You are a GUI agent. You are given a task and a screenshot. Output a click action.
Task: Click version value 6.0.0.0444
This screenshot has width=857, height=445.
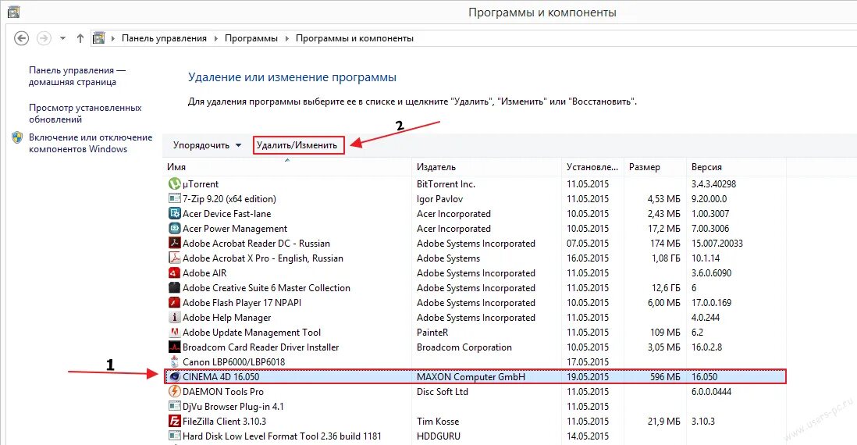point(711,391)
